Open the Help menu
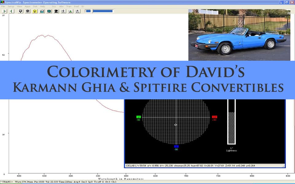The height and width of the screenshot is (184, 295). 42,6
